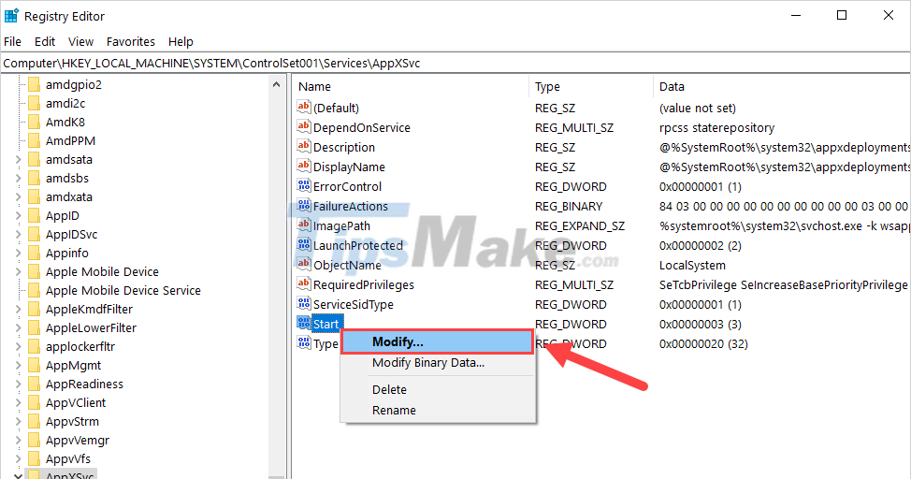Select the Start DWORD icon

point(303,323)
